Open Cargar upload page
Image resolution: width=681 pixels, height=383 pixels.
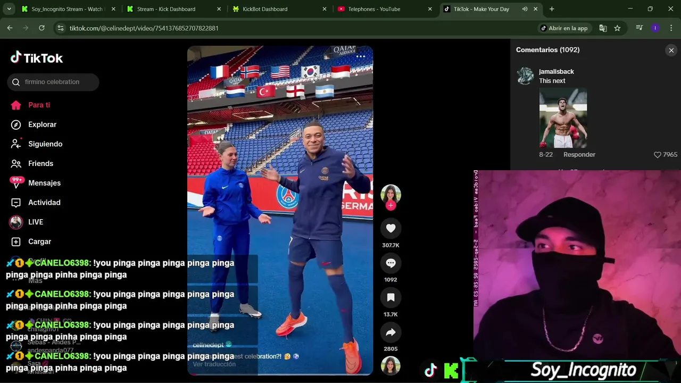(x=39, y=242)
